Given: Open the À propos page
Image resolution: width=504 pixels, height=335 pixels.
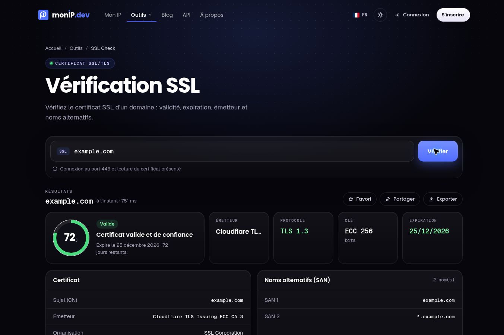Looking at the screenshot, I should [x=212, y=15].
